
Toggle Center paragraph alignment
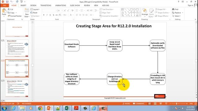(x=80, y=15)
